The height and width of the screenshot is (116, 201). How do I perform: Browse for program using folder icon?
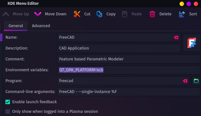tap(196, 81)
